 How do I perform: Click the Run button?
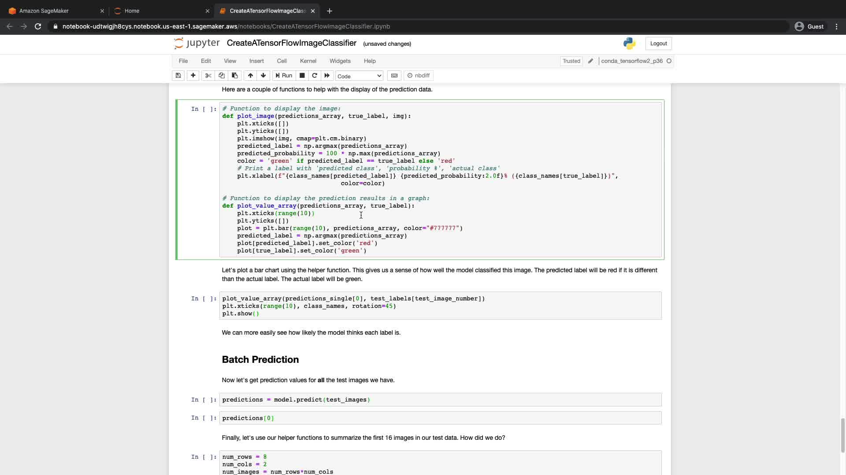284,76
